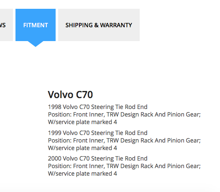Screen dimensions: 220x192
Task: Click the year 1999 in the second fitment entry
Action: [x=55, y=133]
